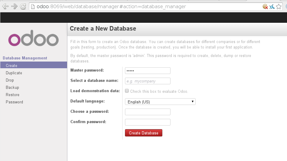Focus the database name input field
Image resolution: width=287 pixels, height=161 pixels.
point(148,81)
